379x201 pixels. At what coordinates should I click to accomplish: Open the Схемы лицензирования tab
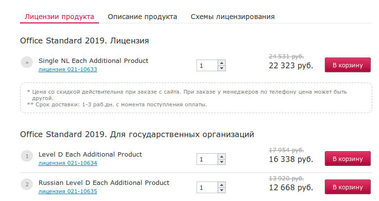233,17
